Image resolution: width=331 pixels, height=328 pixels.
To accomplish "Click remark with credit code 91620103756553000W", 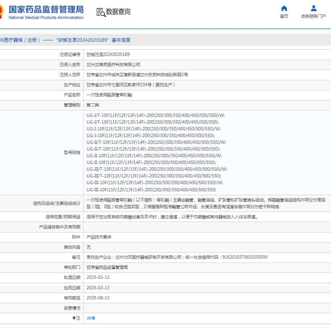I will tap(177, 257).
